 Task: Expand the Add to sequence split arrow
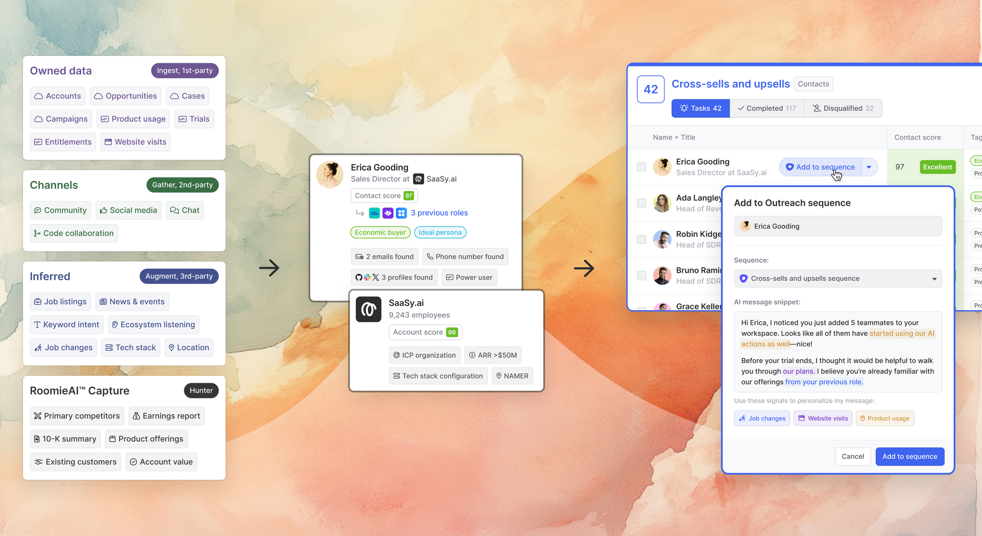click(x=869, y=167)
